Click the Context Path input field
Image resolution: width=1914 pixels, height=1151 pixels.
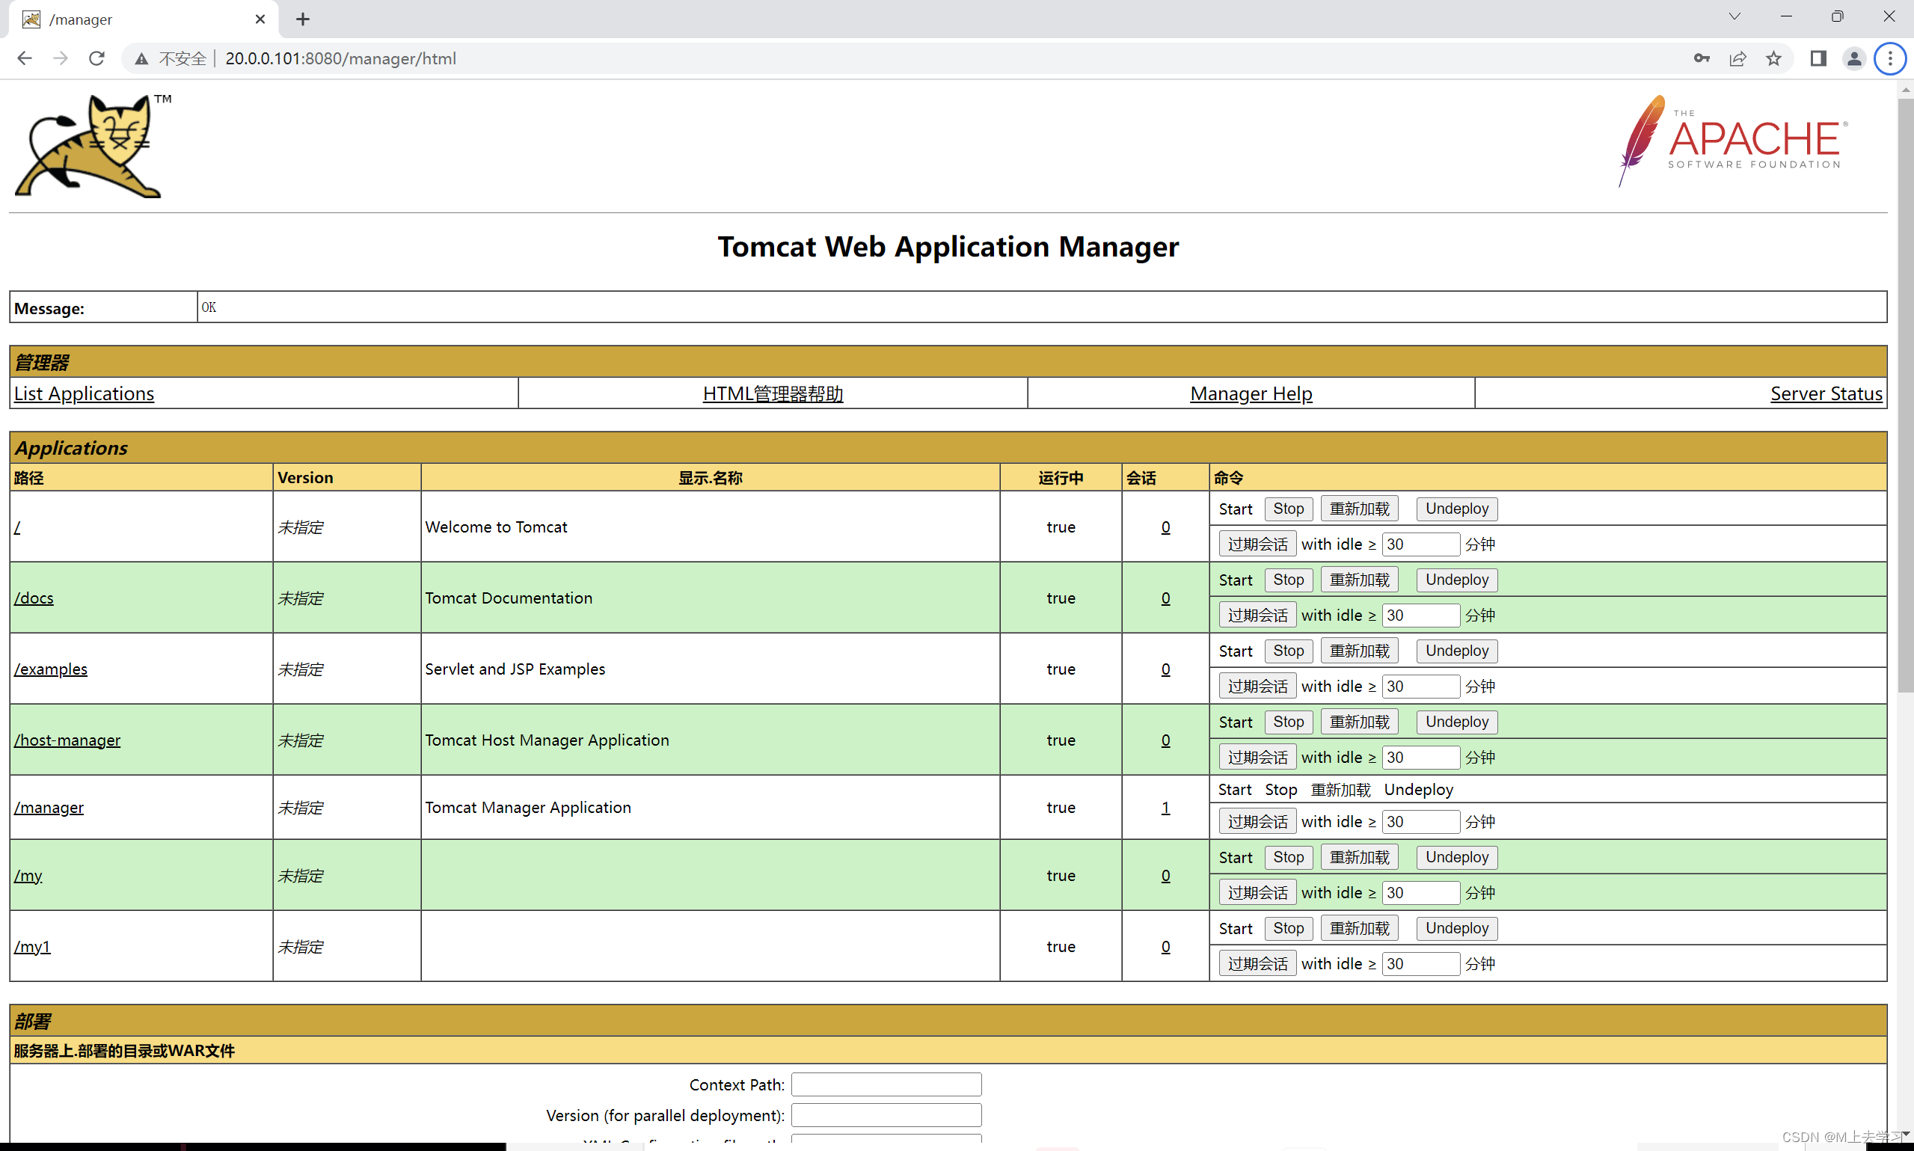click(x=886, y=1084)
